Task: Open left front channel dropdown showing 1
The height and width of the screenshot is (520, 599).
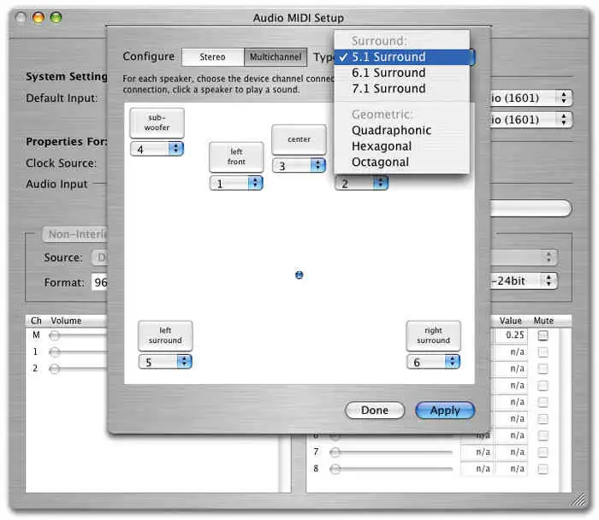Action: point(236,183)
